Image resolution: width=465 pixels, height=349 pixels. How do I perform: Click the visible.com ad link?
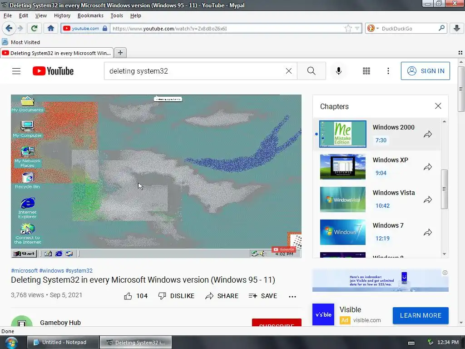pyautogui.click(x=367, y=320)
